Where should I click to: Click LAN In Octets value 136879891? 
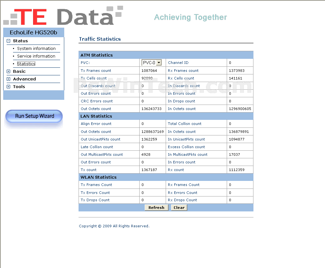click(x=239, y=132)
